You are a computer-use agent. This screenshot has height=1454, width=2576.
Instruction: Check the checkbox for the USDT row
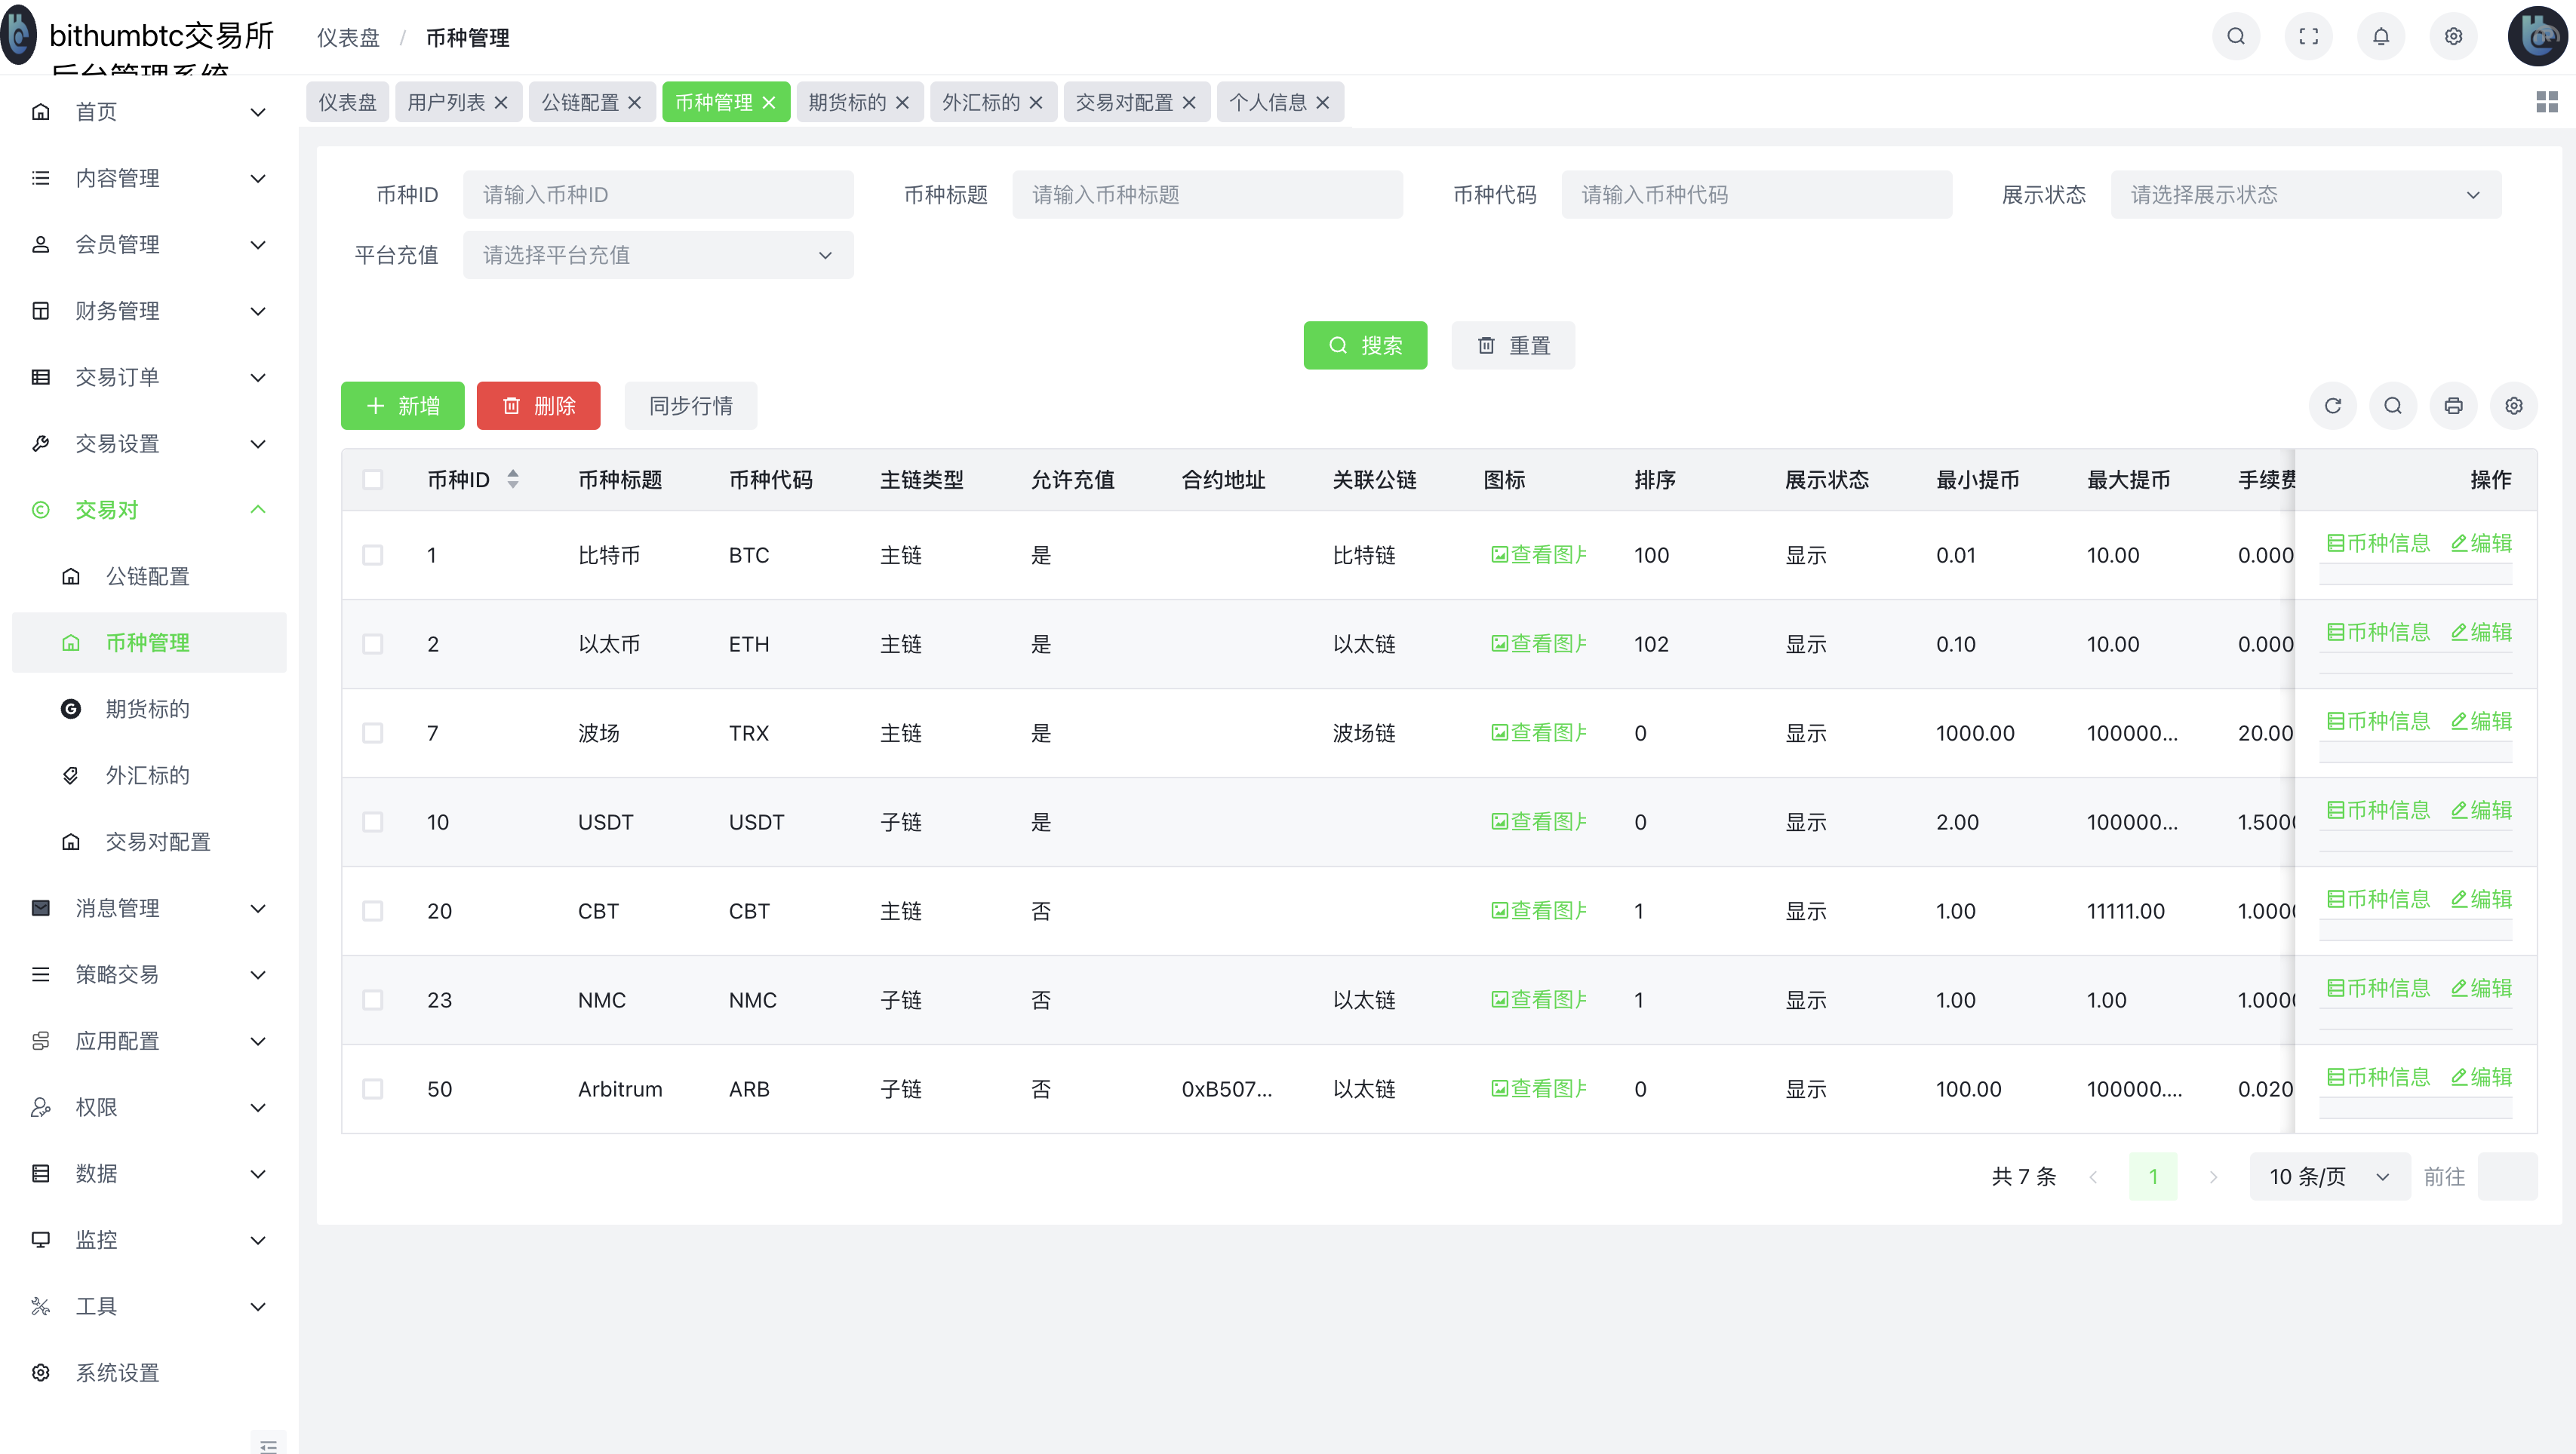pos(374,821)
